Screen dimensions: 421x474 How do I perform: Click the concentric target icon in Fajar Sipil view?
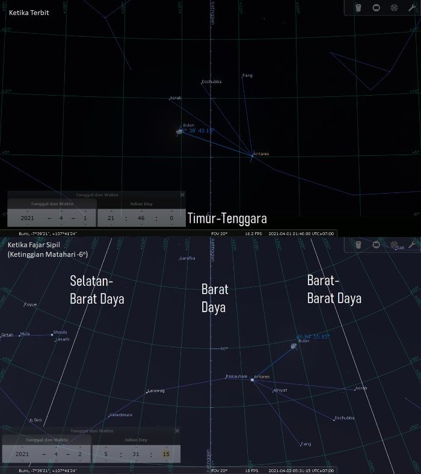394,245
